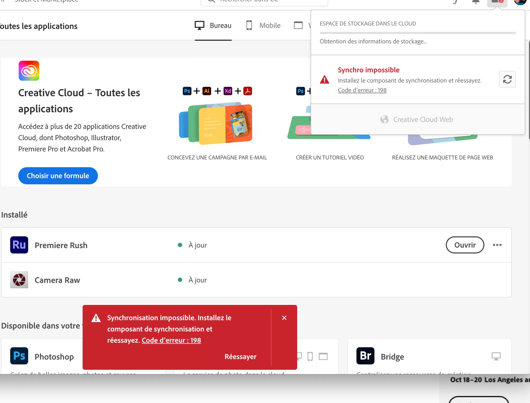Viewport: 530px width, 403px height.
Task: Open Code d'erreur 198 link in cloud panel
Action: click(362, 90)
